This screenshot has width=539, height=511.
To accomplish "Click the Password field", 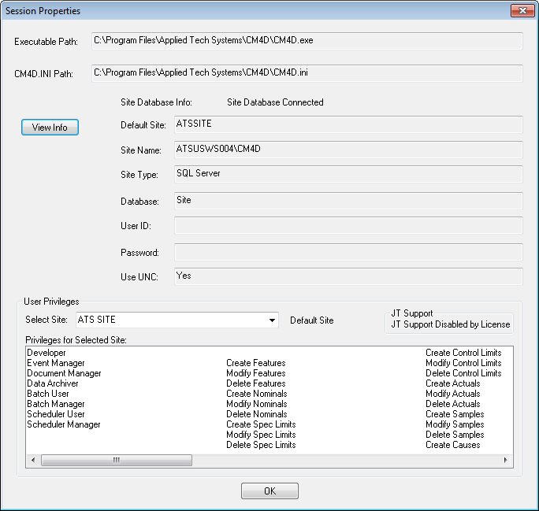I will pyautogui.click(x=348, y=252).
